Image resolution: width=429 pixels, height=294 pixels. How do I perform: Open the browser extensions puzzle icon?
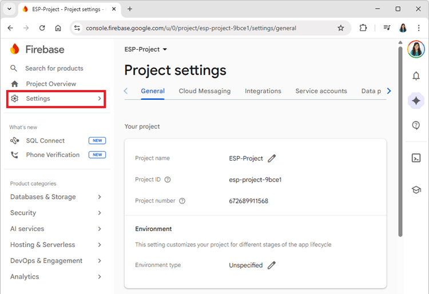[363, 28]
